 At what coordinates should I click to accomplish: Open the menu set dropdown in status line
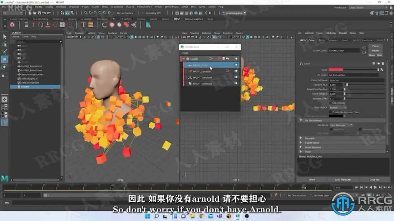click(13, 13)
